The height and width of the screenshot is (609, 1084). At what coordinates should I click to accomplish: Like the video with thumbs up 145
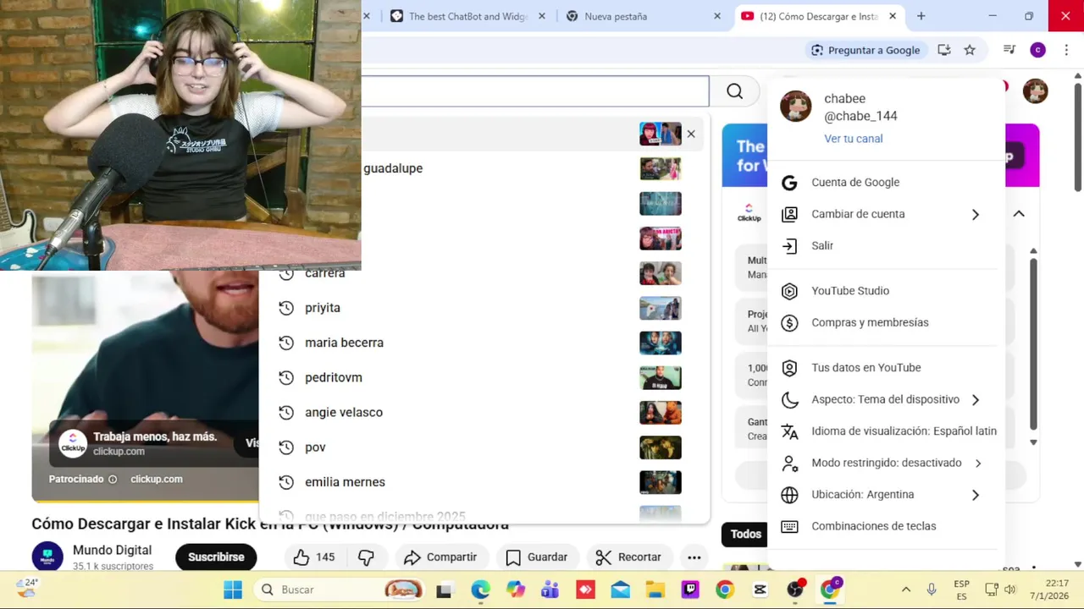click(314, 557)
